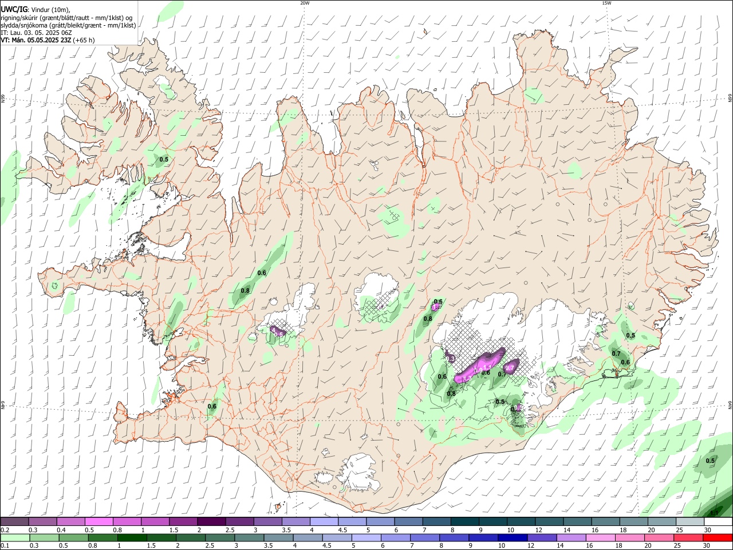This screenshot has height=550, width=733.
Task: Pick the rain scale swatch between 25 and 30
Action: (688, 538)
